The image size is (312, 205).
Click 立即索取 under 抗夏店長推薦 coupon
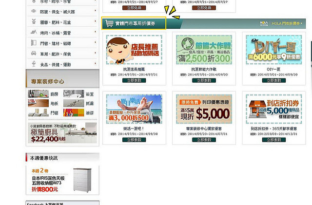coord(134,80)
